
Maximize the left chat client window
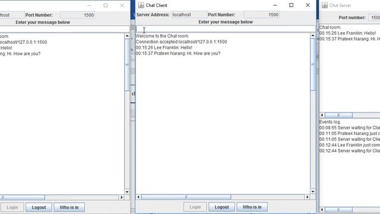(106, 5)
